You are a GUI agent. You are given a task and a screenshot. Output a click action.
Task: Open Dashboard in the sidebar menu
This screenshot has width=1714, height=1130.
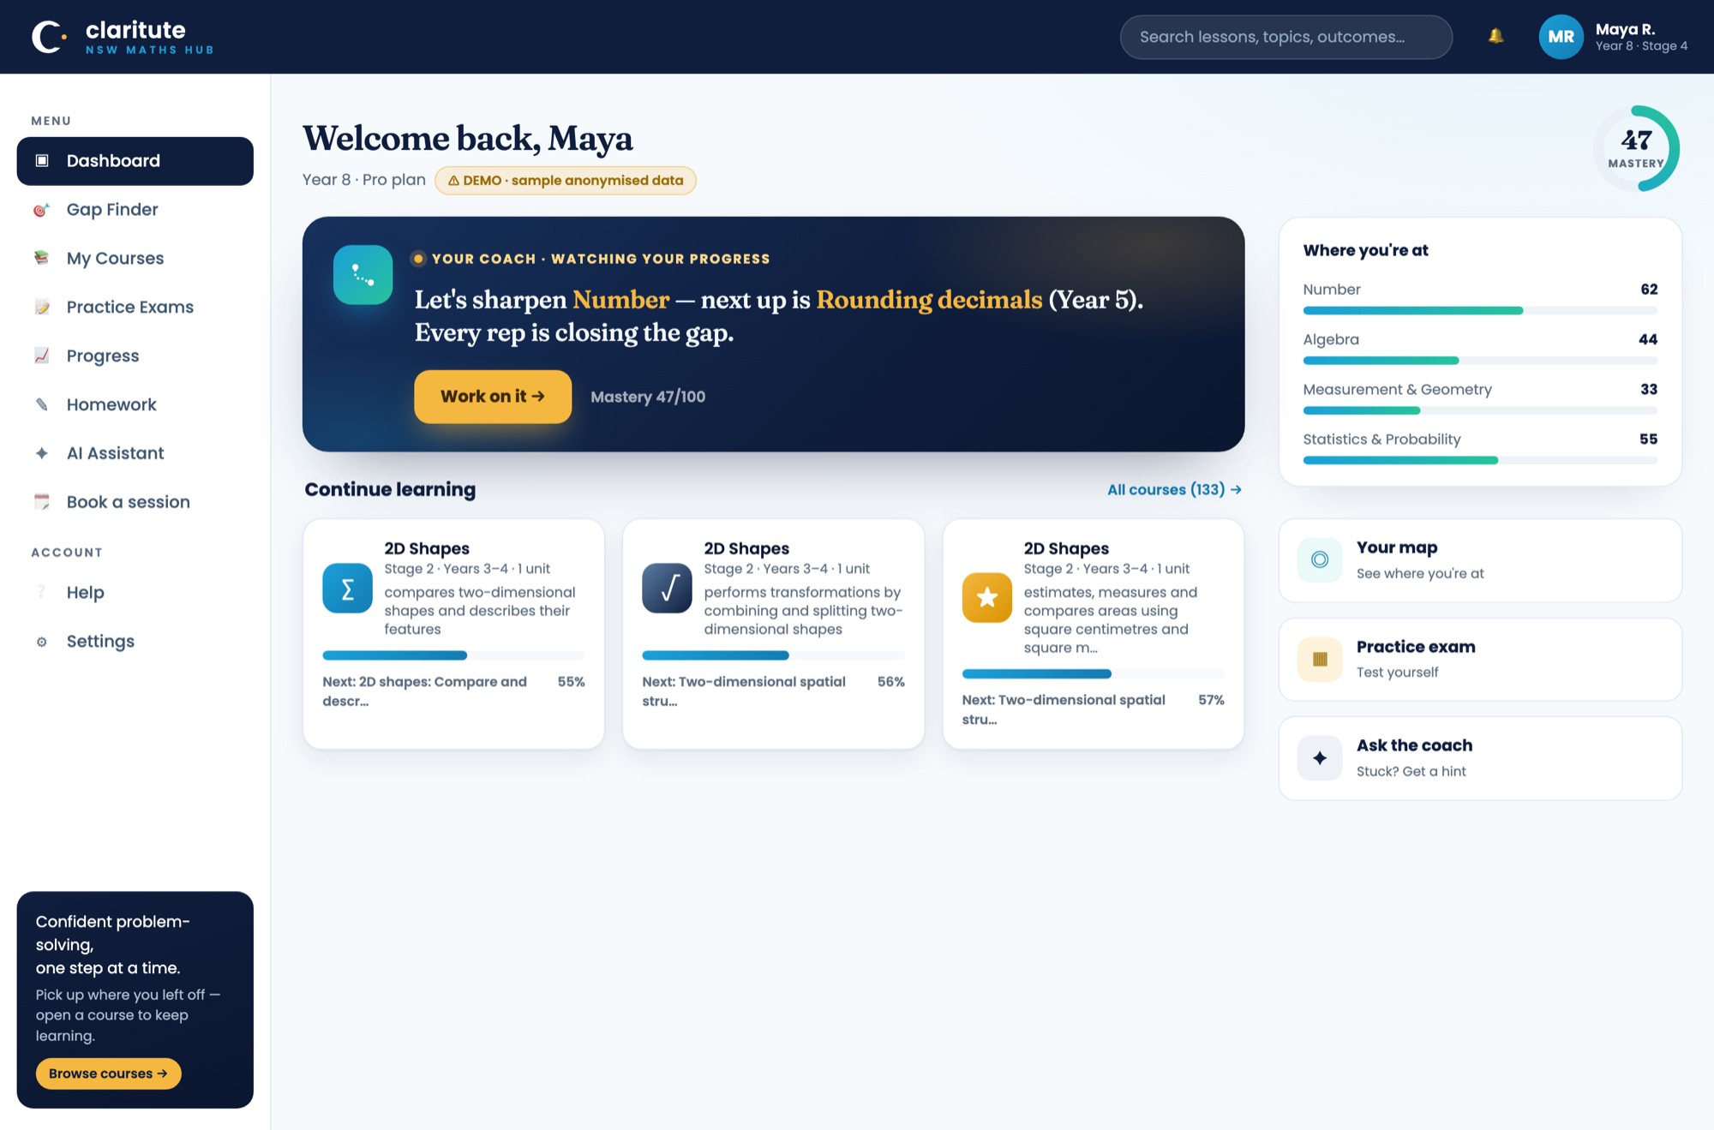coord(135,161)
